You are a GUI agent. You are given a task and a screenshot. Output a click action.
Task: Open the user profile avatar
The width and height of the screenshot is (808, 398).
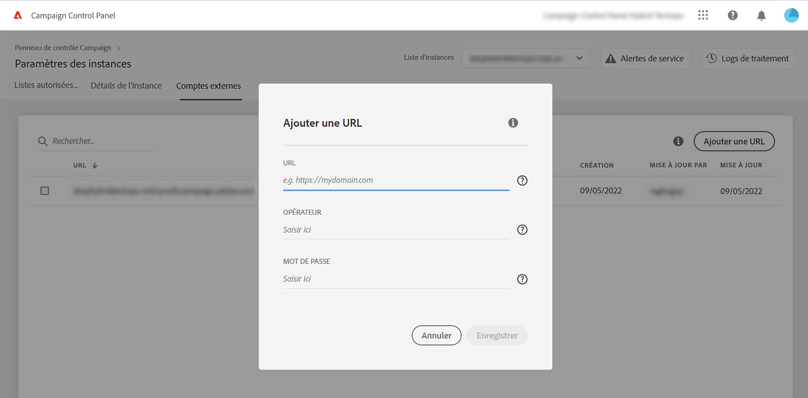click(x=791, y=15)
